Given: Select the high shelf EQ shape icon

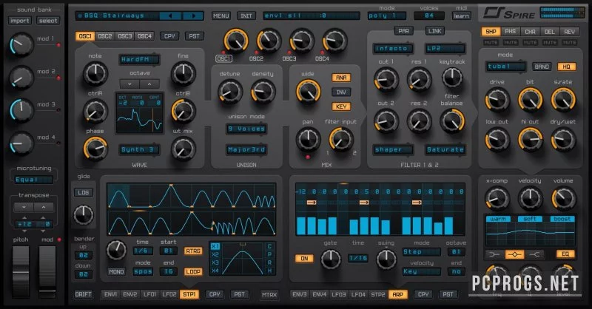Looking at the screenshot, I should (x=534, y=254).
